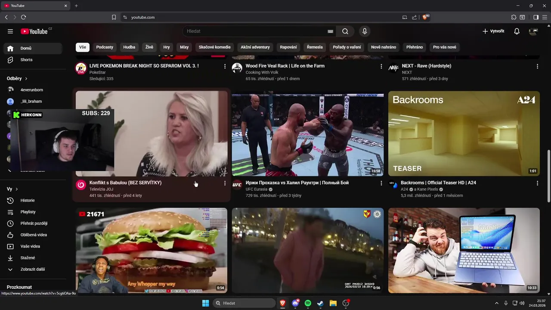Select the Pro vás nové filter chip

[445, 47]
